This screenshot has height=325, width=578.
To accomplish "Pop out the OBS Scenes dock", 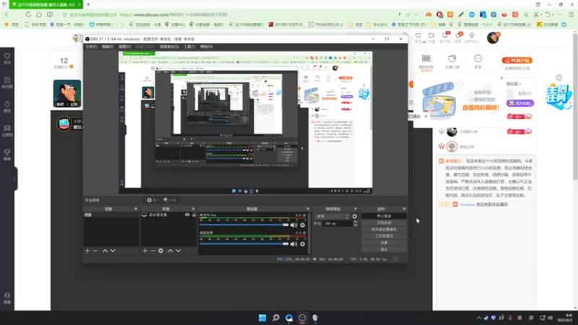I will pyautogui.click(x=135, y=209).
